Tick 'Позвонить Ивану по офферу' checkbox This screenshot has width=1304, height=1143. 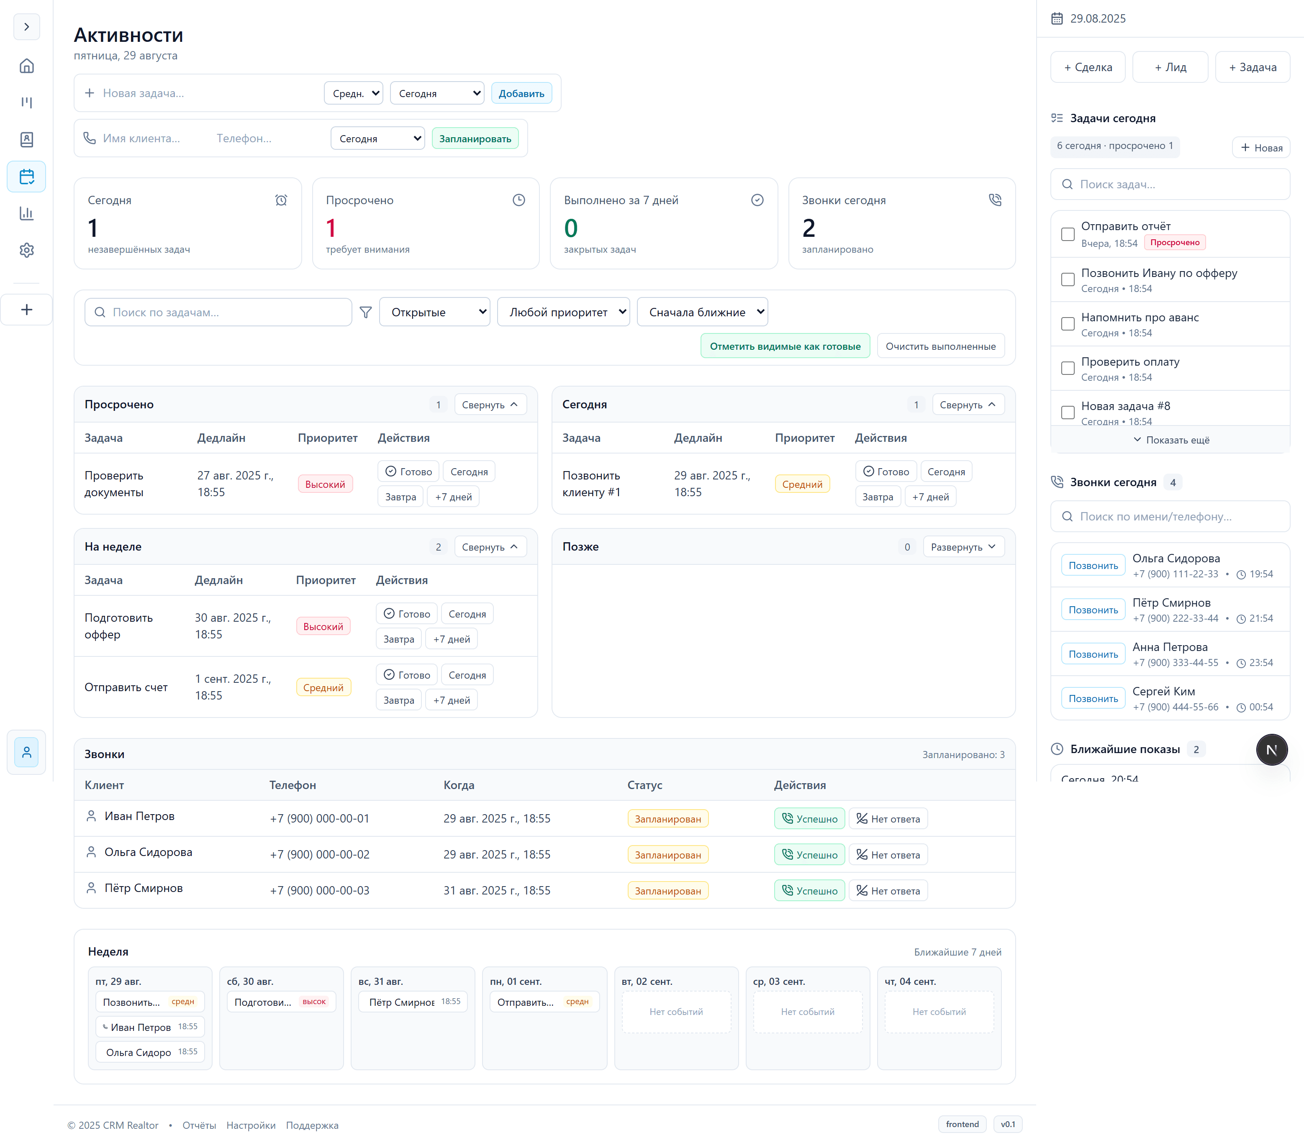click(x=1067, y=279)
